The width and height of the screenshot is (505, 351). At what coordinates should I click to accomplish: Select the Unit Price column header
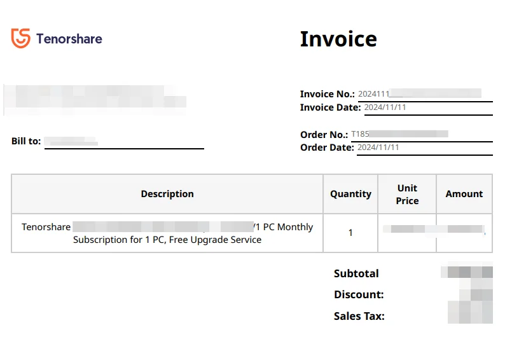[x=407, y=194]
